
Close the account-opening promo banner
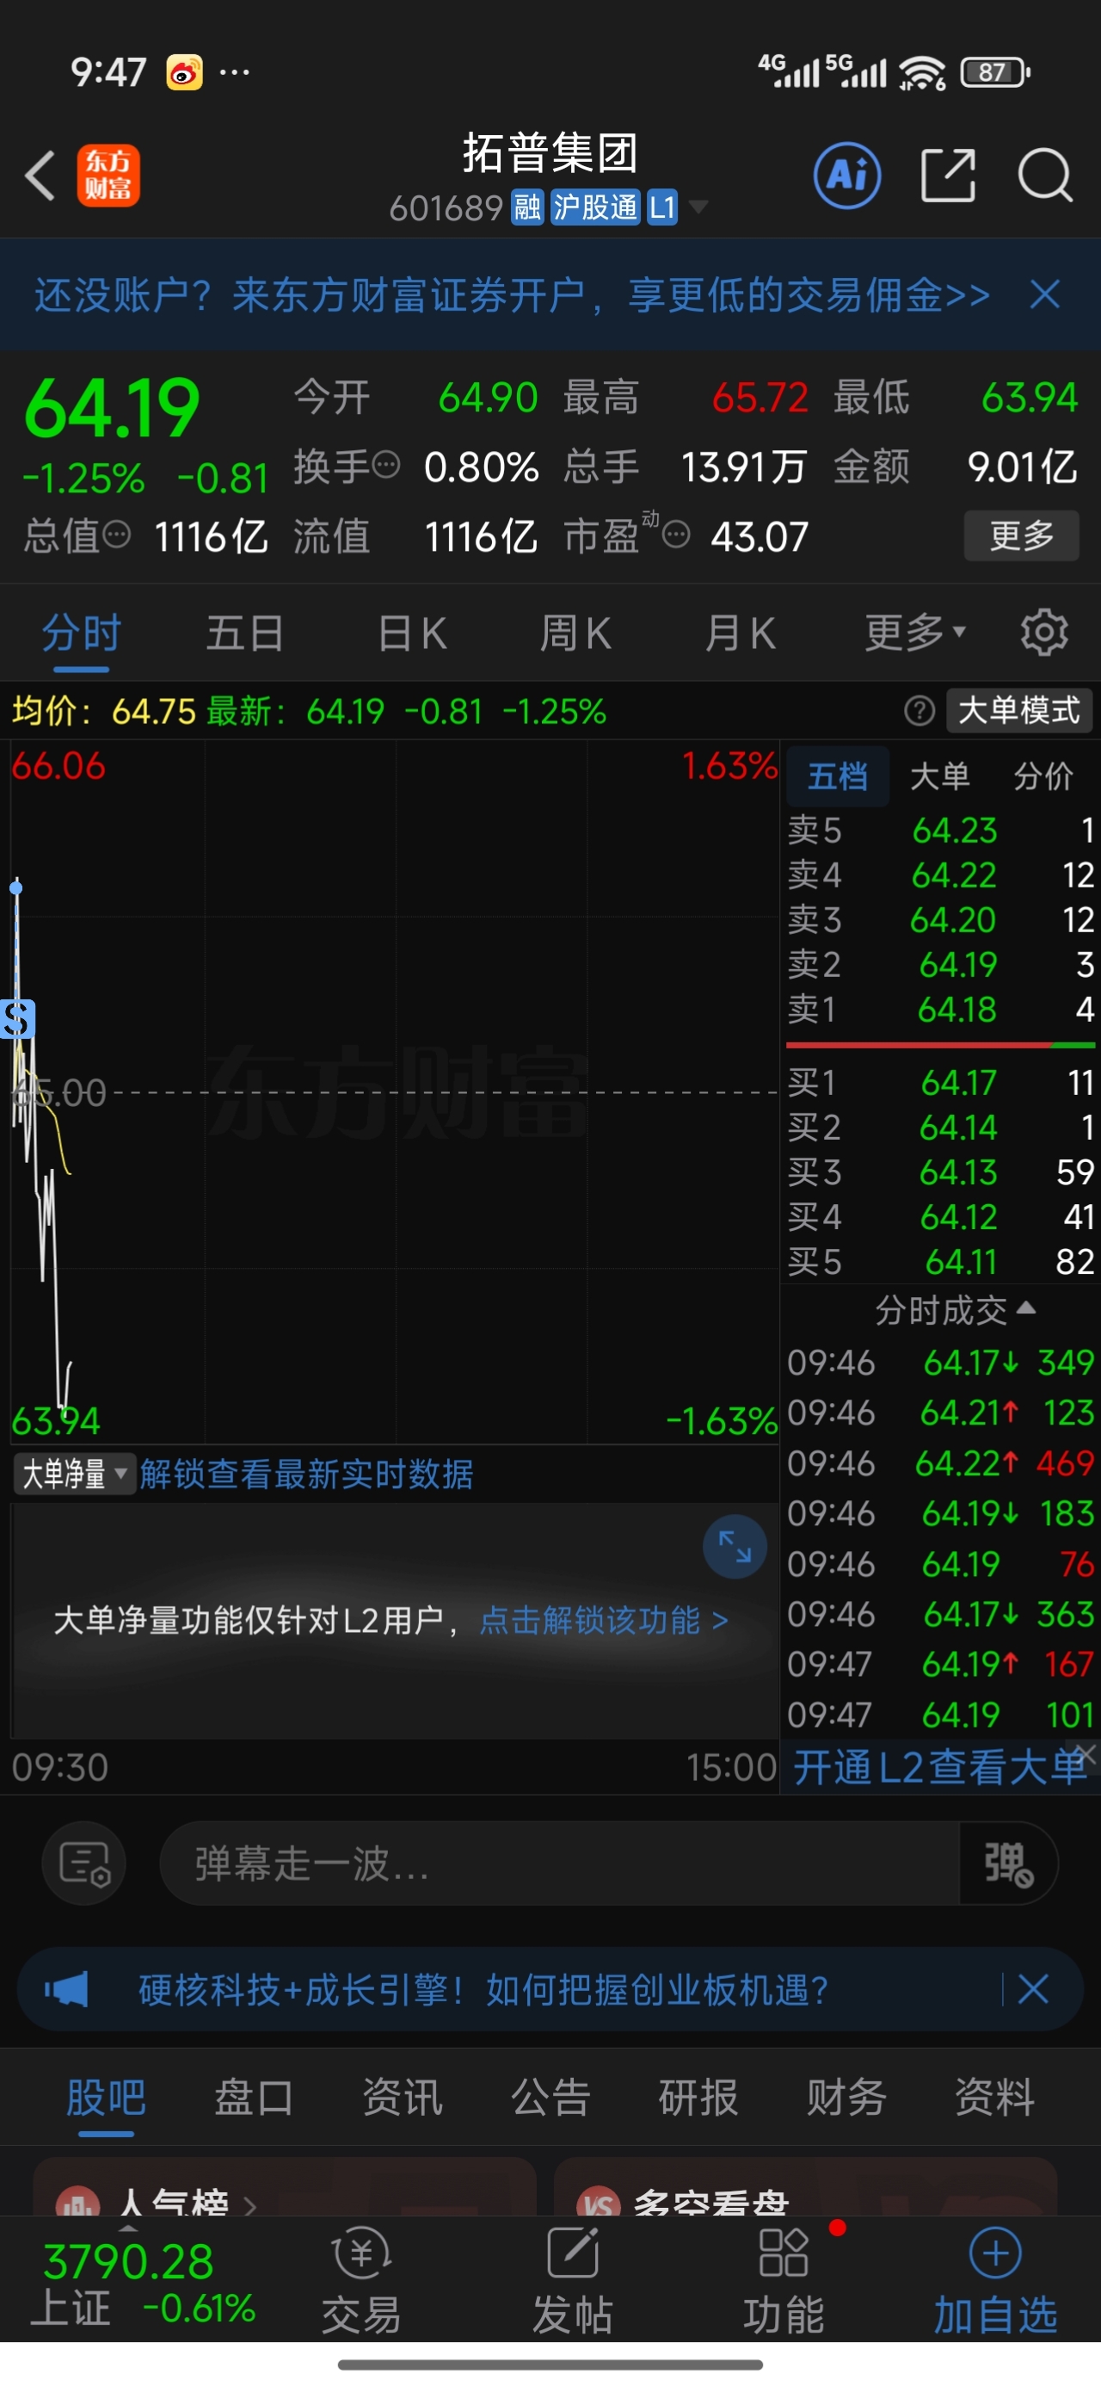coord(1044,295)
